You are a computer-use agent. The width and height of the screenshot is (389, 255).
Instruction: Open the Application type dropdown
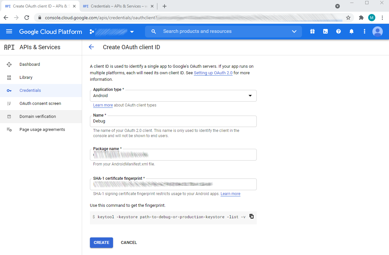coord(250,95)
